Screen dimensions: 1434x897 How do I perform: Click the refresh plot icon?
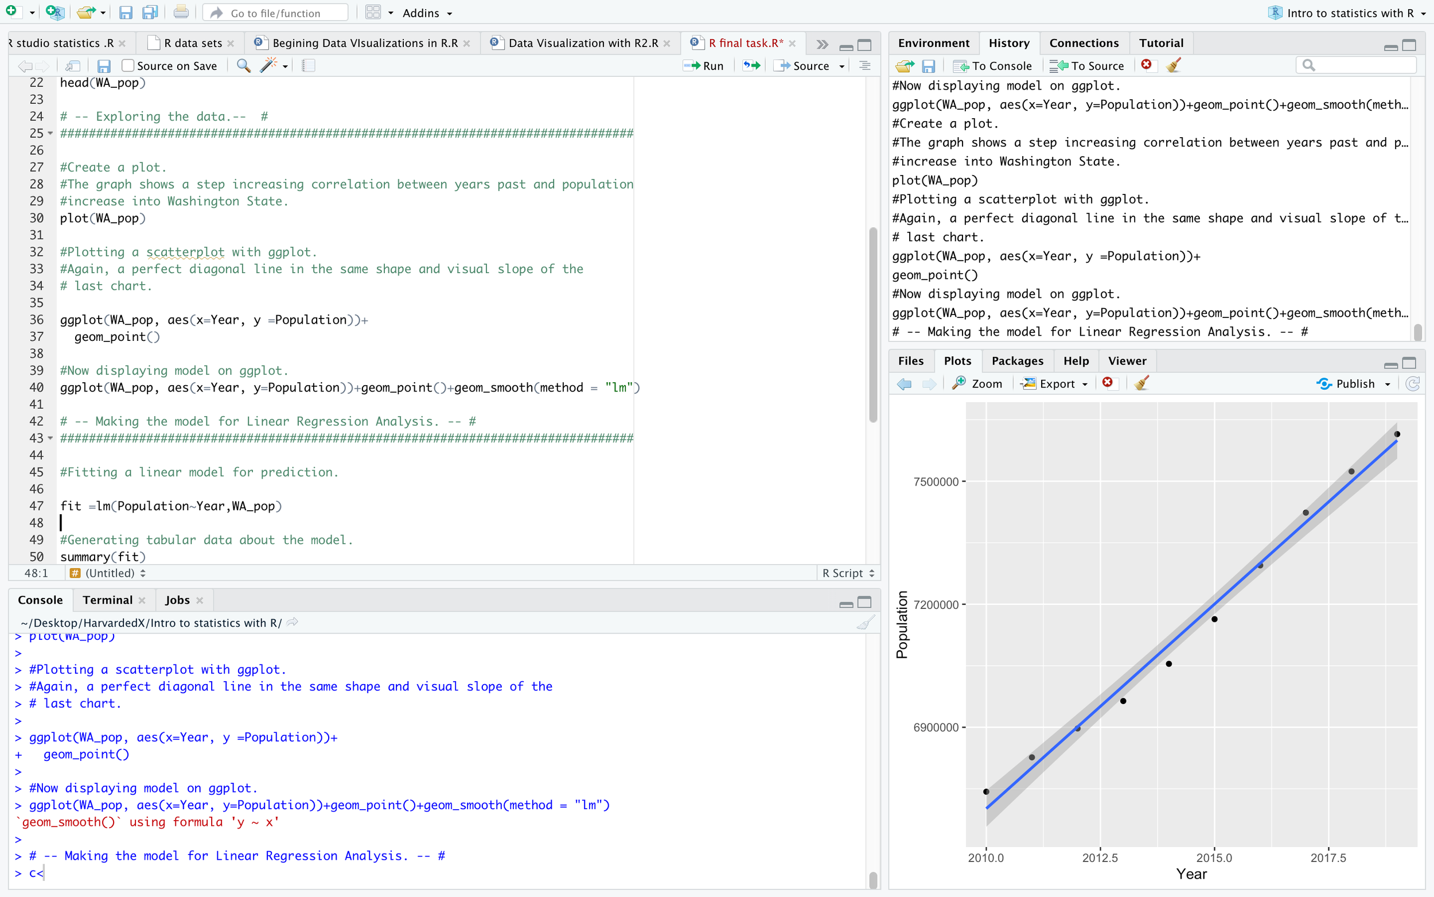click(1413, 384)
